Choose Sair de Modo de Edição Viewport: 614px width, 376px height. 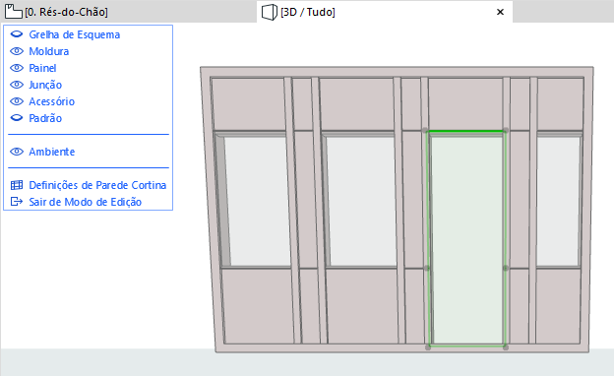85,202
